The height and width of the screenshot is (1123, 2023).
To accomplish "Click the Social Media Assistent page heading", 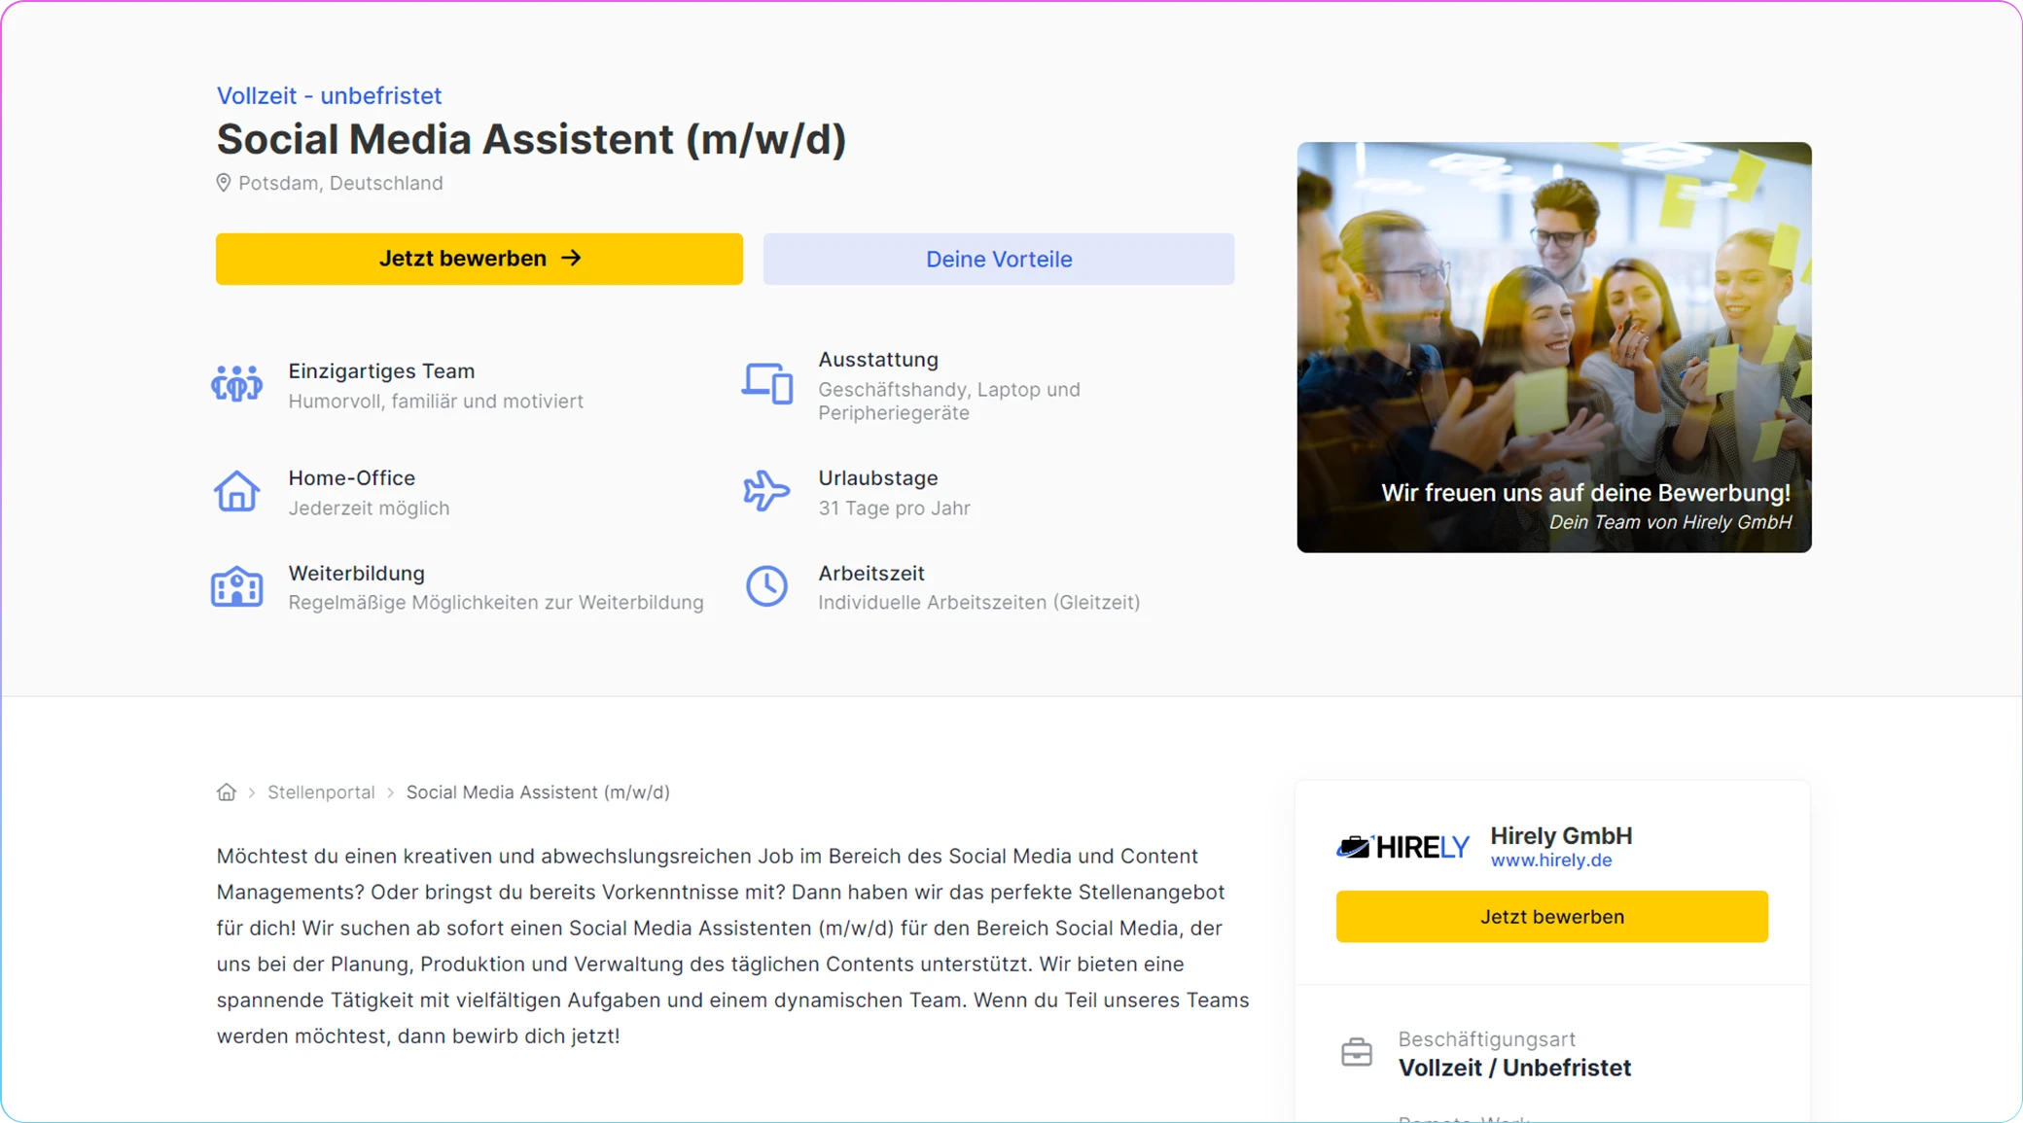I will pos(531,139).
